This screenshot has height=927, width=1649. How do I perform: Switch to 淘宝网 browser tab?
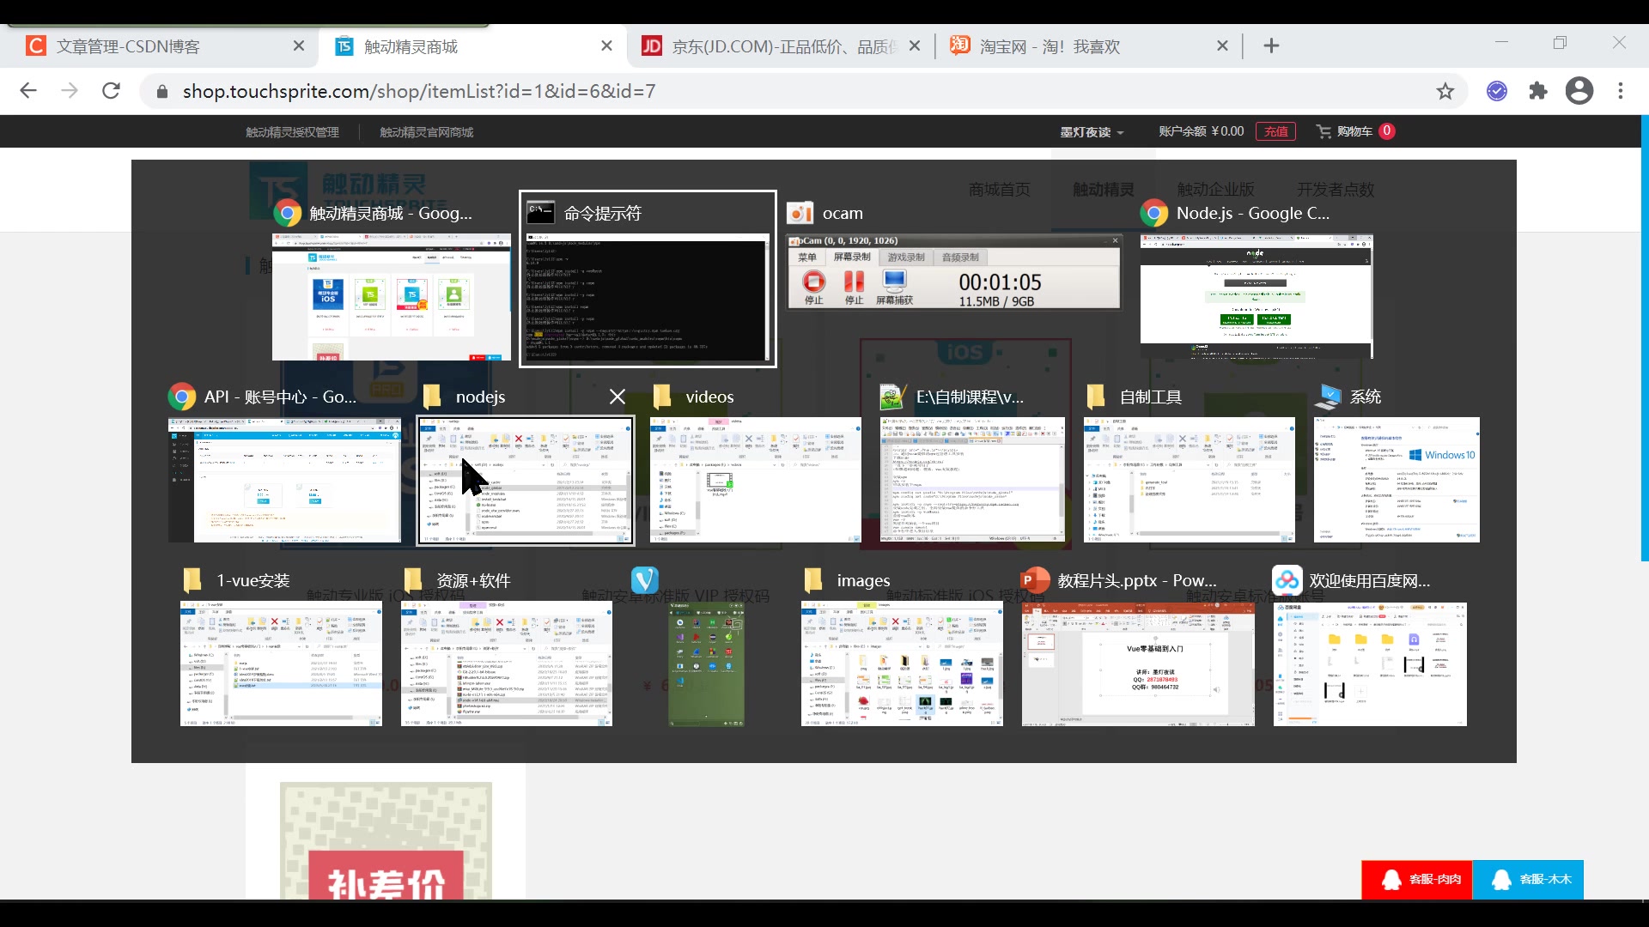pyautogui.click(x=1050, y=46)
